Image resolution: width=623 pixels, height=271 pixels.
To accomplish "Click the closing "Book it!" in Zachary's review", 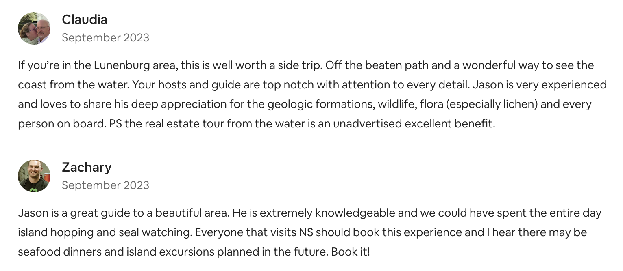I will coord(351,252).
